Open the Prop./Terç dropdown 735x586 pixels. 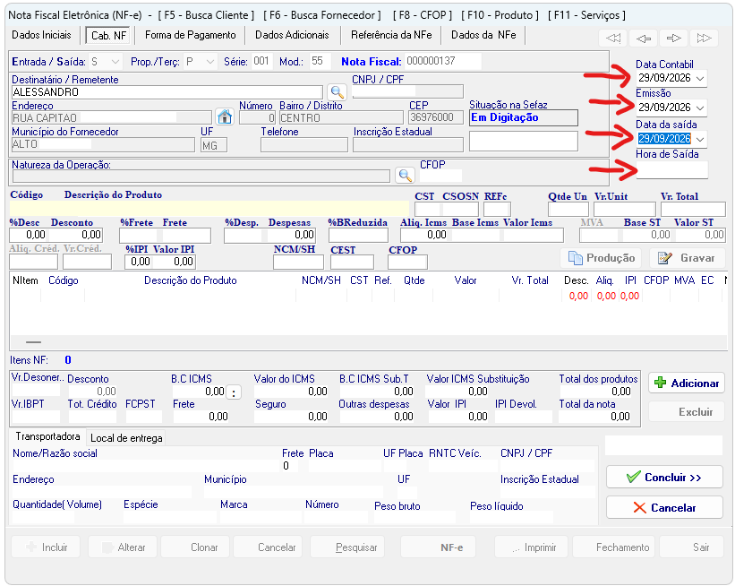pos(210,62)
